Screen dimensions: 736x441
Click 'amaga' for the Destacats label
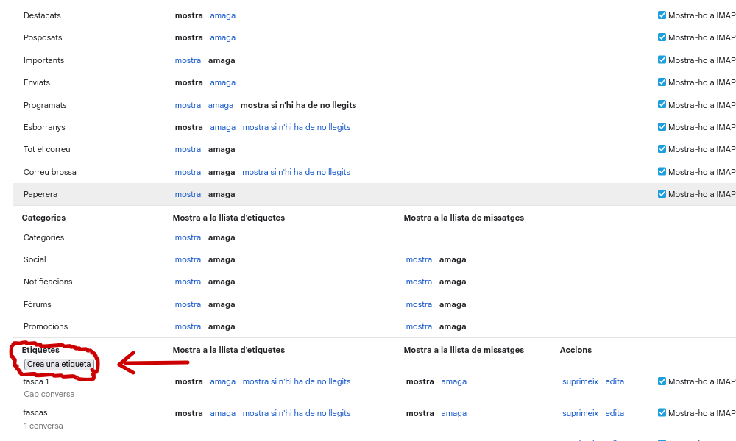coord(222,15)
